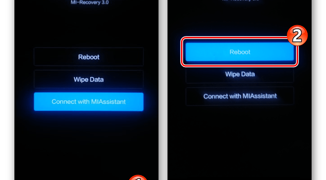Image resolution: width=326 pixels, height=180 pixels.
Task: Select Wipe Data on the right phone
Action: [x=240, y=74]
